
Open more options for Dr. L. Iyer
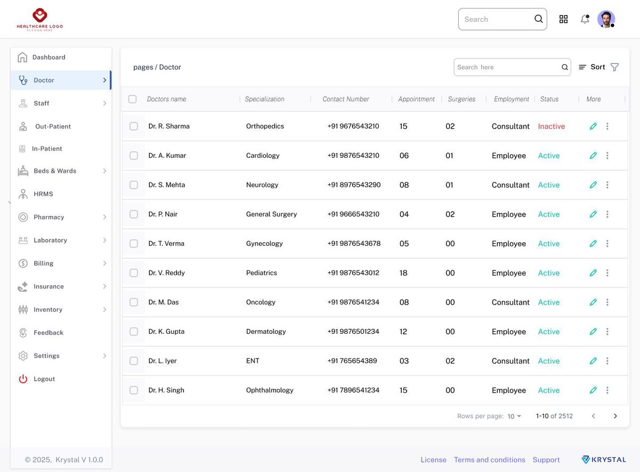(x=607, y=361)
